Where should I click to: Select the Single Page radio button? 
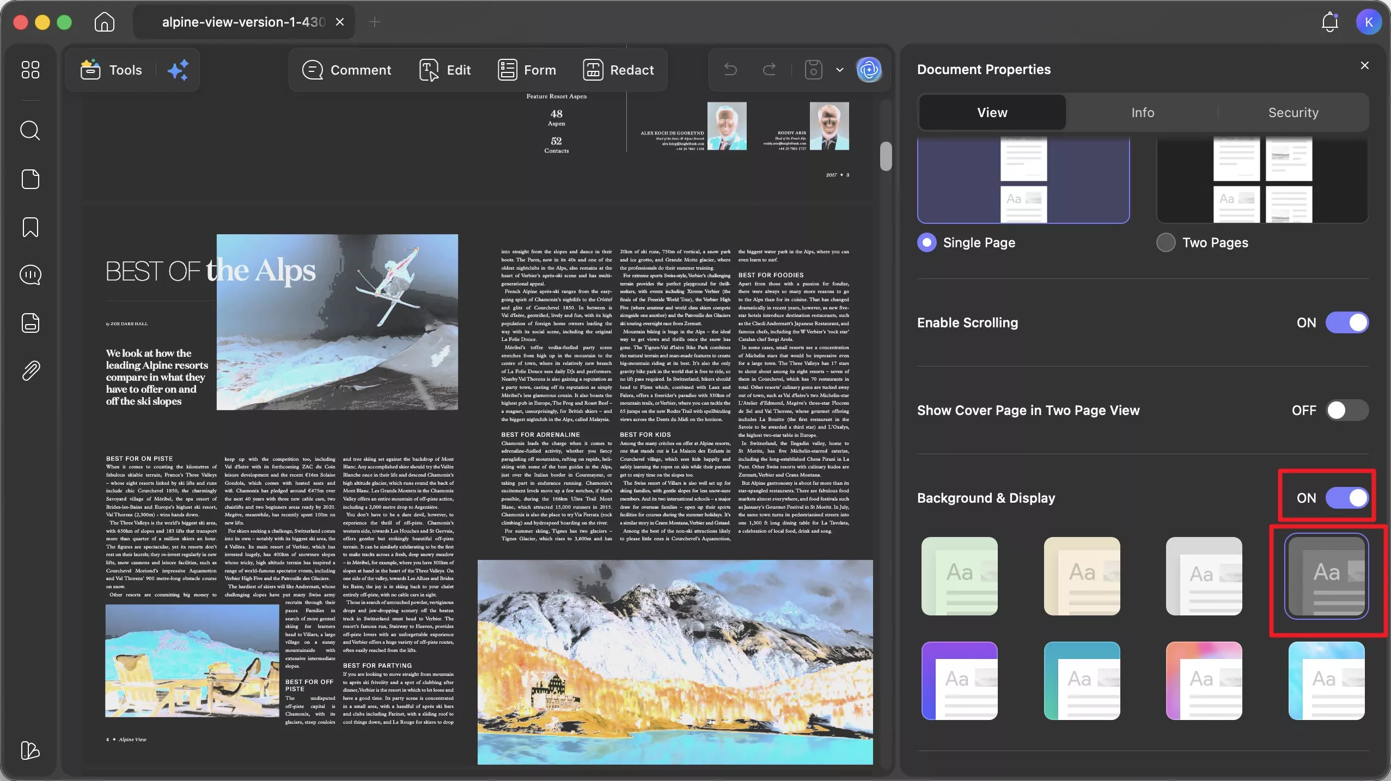(926, 242)
